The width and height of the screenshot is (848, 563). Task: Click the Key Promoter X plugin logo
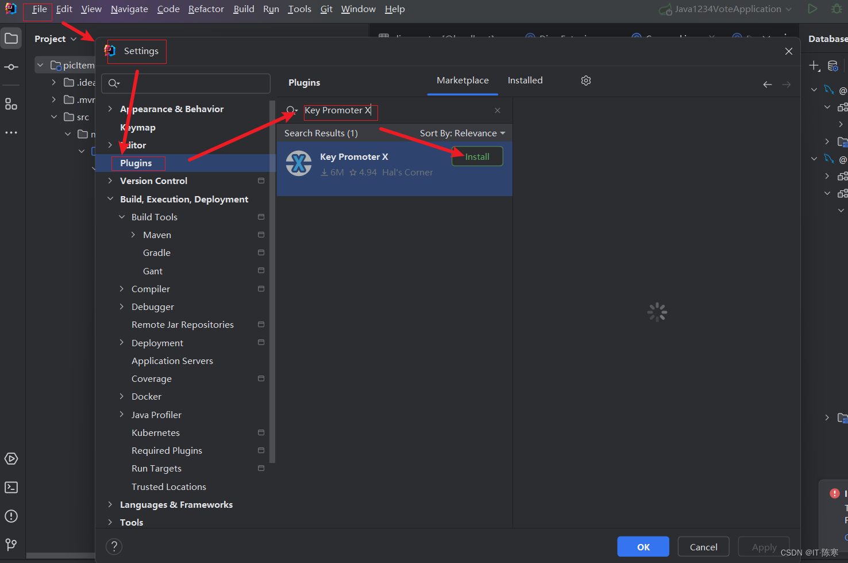tap(299, 163)
